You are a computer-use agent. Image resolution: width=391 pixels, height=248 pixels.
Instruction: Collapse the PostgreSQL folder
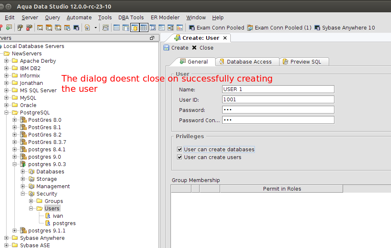coord(7,113)
